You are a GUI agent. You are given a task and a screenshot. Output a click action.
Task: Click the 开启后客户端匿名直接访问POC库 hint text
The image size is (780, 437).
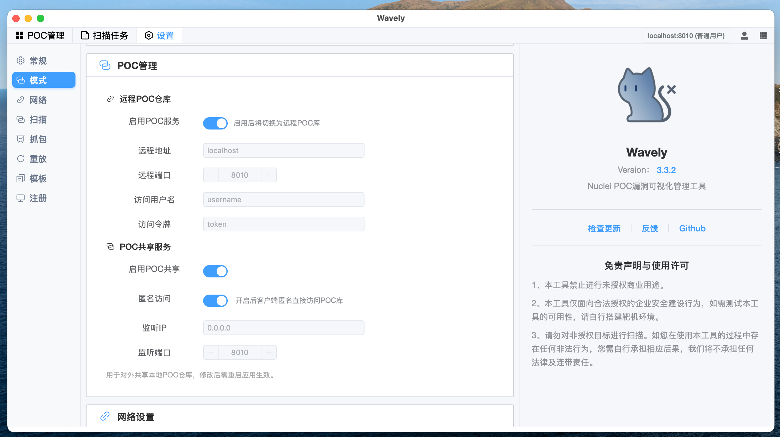tap(289, 300)
